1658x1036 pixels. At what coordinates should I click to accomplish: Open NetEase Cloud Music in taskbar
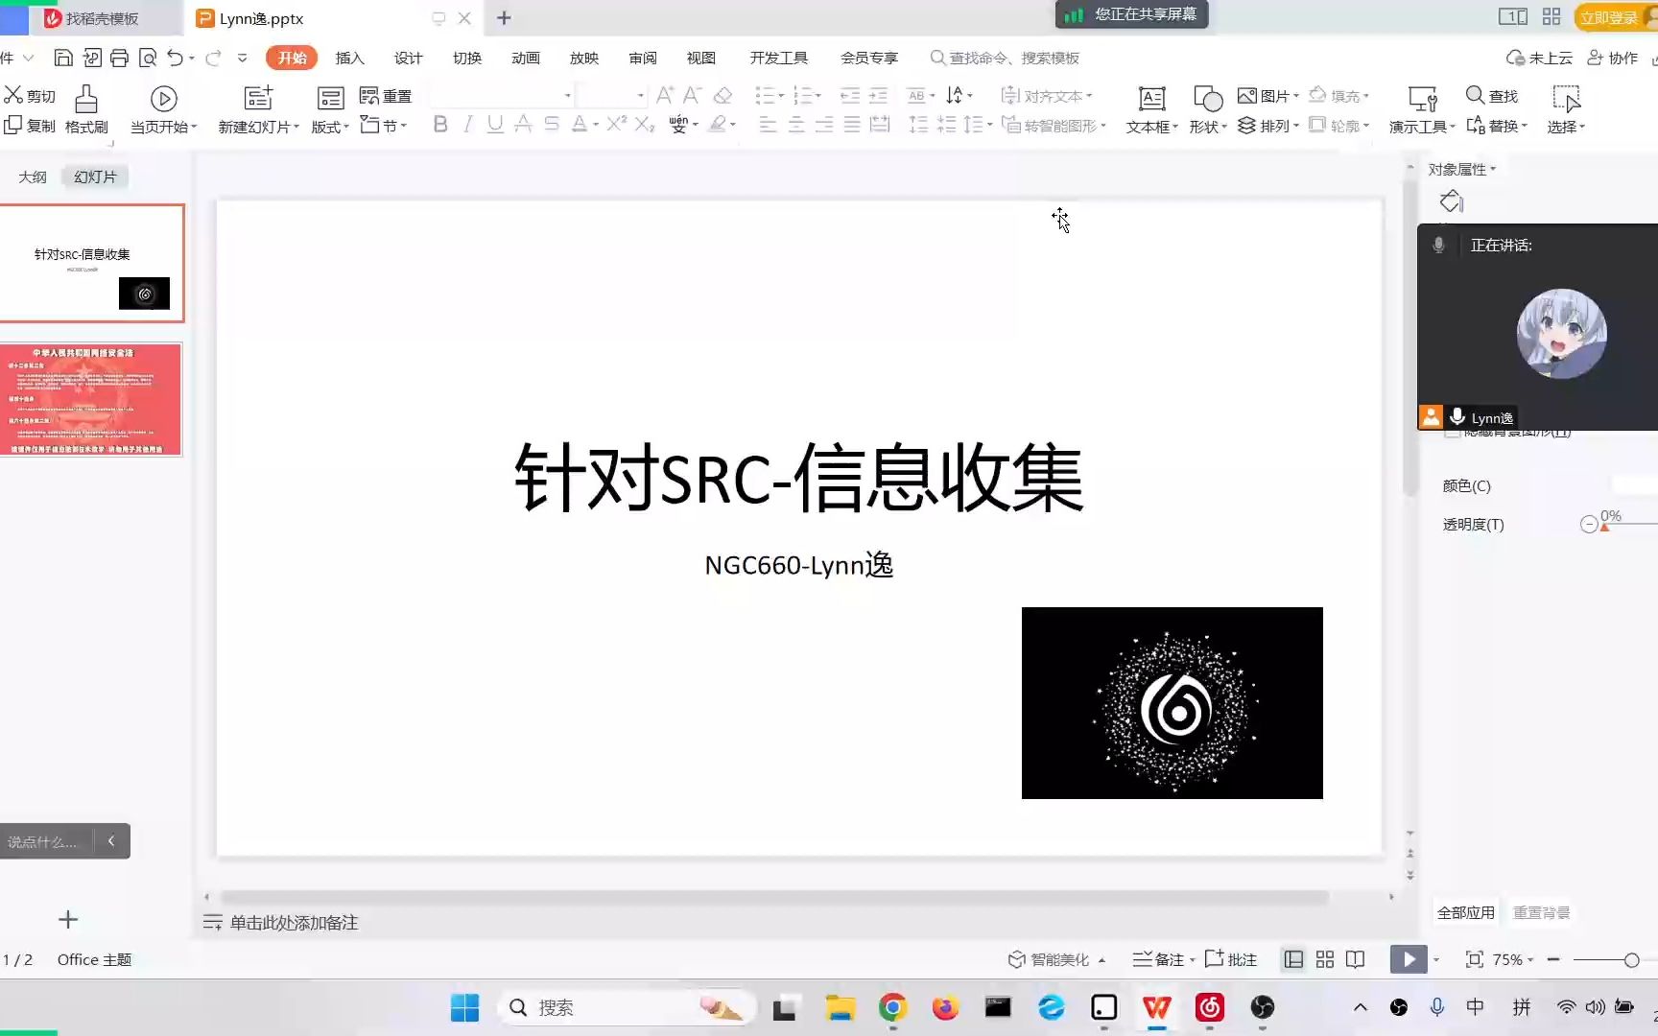(x=1210, y=1007)
